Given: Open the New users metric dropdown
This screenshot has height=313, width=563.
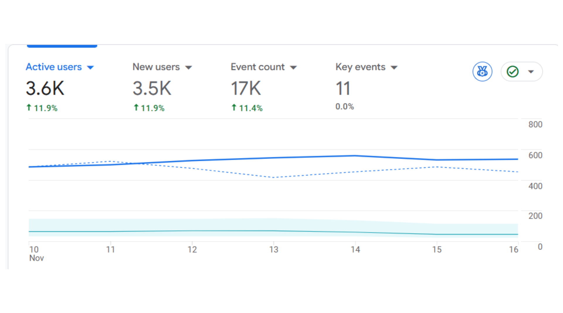Looking at the screenshot, I should (189, 67).
